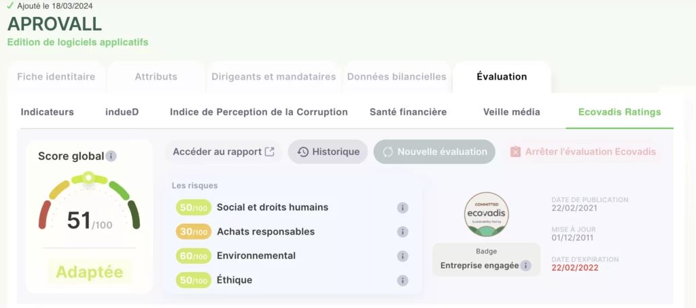Viewport: 696px width, 308px height.
Task: Open the Historique evaluation history
Action: 328,152
